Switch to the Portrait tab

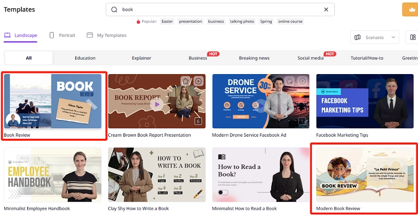(62, 35)
